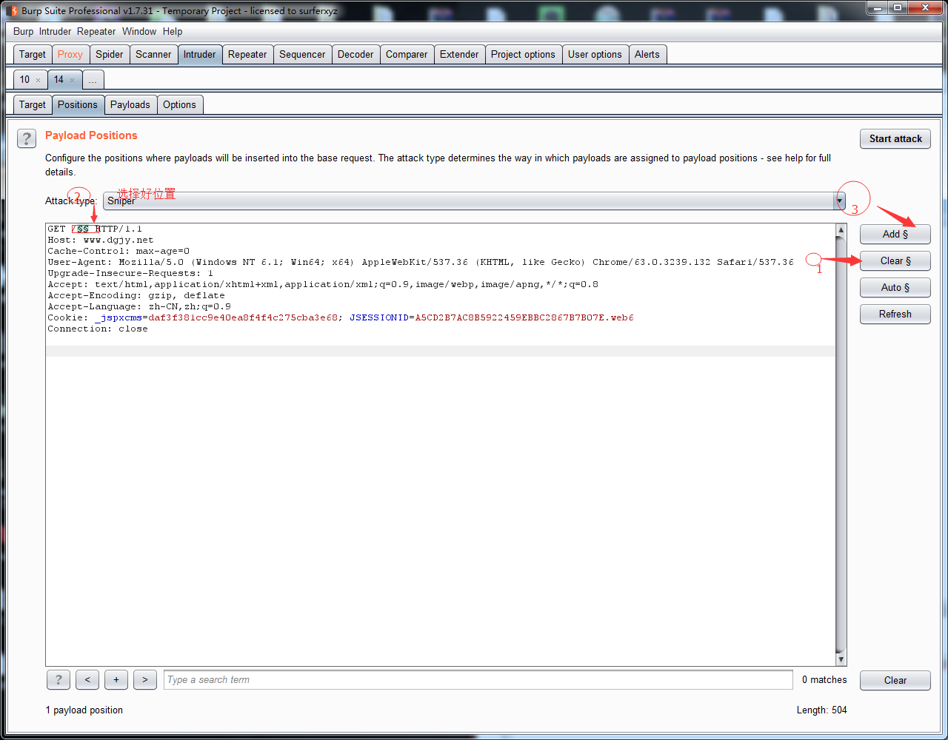Click the User-Agent header line

421,262
